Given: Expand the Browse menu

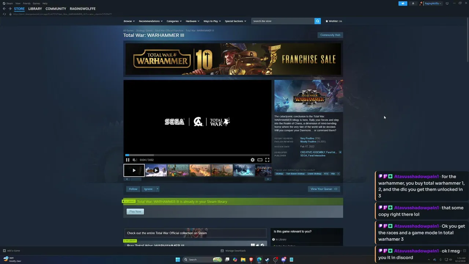Looking at the screenshot, I should tap(129, 21).
